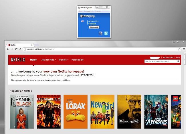
Task: Click the page icon in address bar
Action: point(25,49)
